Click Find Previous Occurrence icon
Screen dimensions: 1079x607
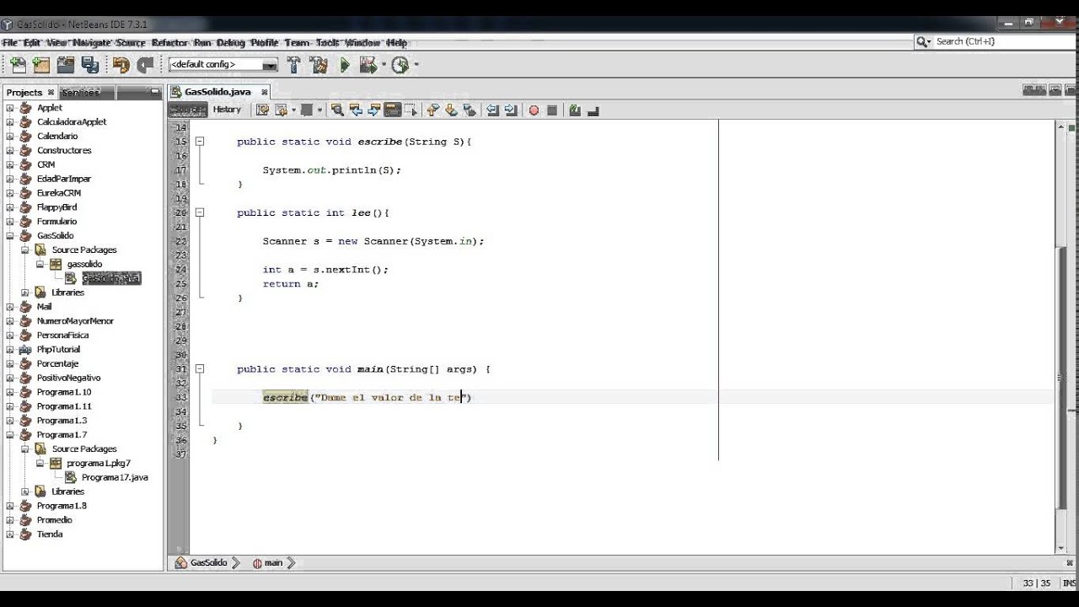point(356,110)
